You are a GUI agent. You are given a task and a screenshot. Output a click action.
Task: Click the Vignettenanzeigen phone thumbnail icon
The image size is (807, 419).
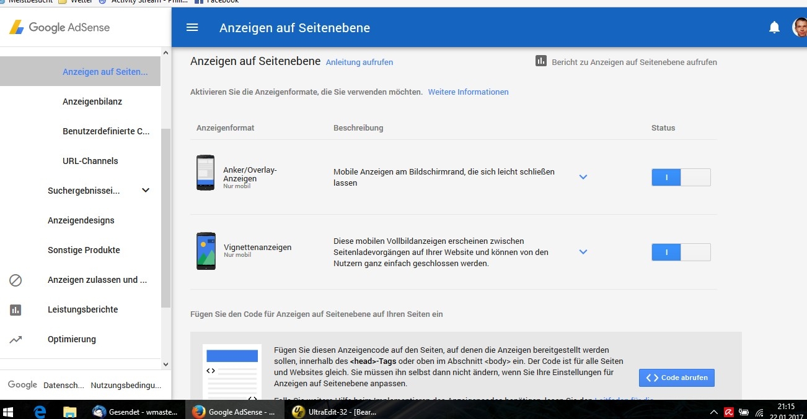[205, 251]
